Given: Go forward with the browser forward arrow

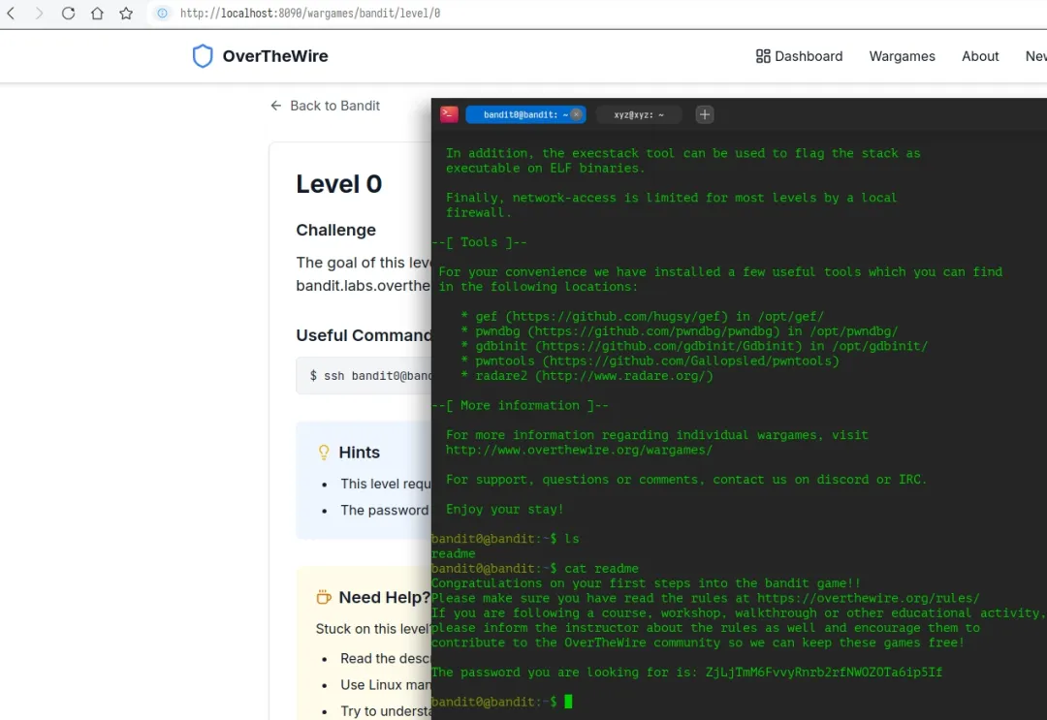Looking at the screenshot, I should (40, 14).
